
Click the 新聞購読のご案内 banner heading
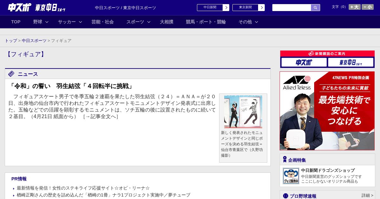[327, 54]
